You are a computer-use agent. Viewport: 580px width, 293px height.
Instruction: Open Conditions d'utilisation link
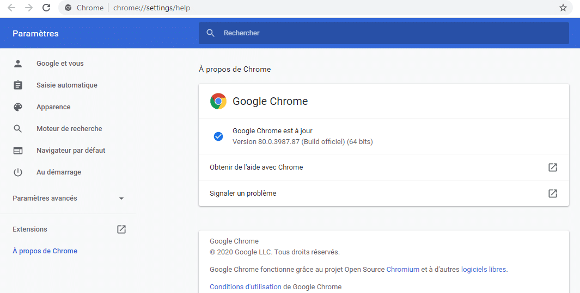click(246, 286)
